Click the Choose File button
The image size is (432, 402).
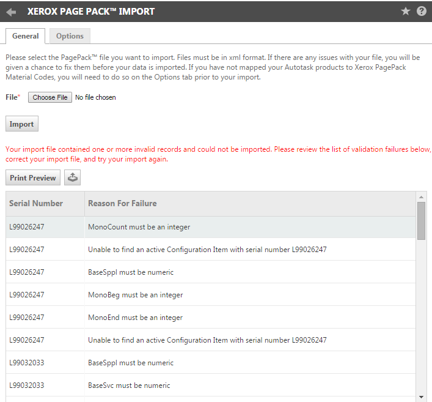[x=50, y=97]
